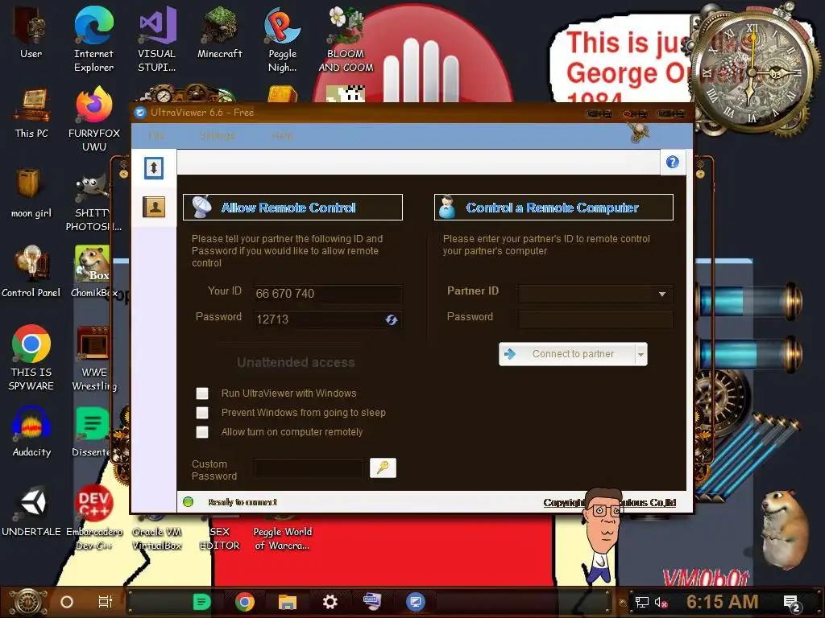
Task: Click the satellite dish Allow Remote Control icon
Action: coord(202,207)
